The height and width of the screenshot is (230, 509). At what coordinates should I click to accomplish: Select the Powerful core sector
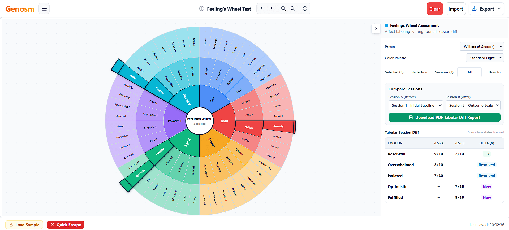click(175, 121)
